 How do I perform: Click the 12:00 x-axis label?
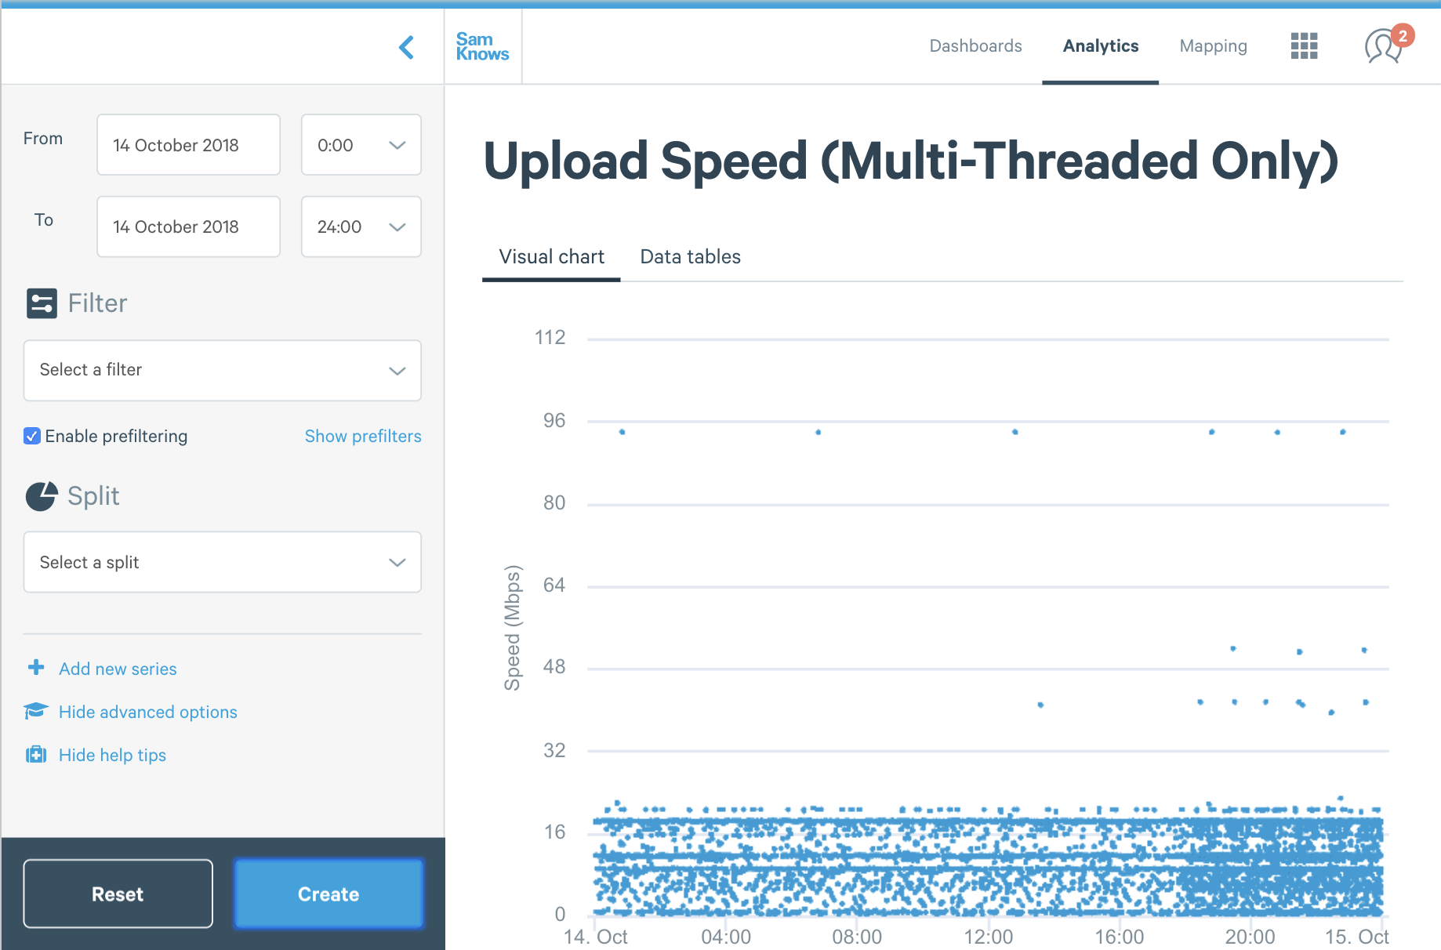click(988, 937)
